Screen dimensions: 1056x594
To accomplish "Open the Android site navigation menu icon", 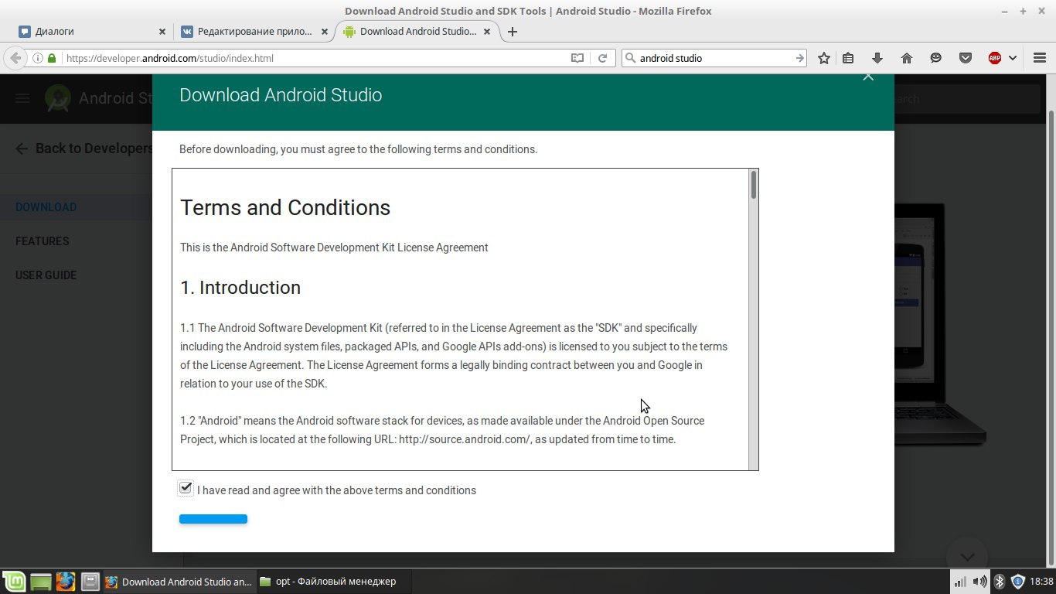I will coord(22,99).
